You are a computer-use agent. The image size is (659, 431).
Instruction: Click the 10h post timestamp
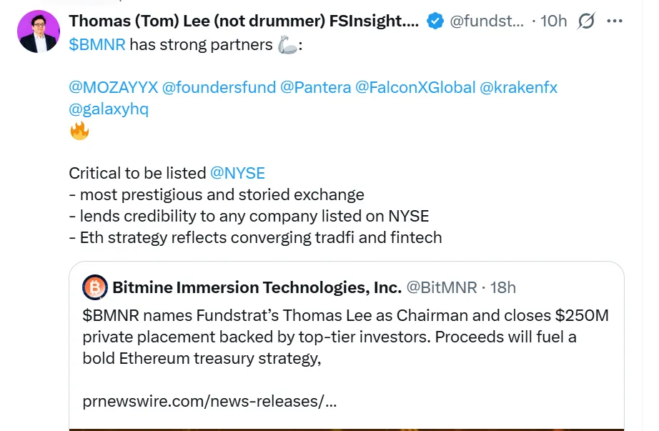[x=554, y=21]
